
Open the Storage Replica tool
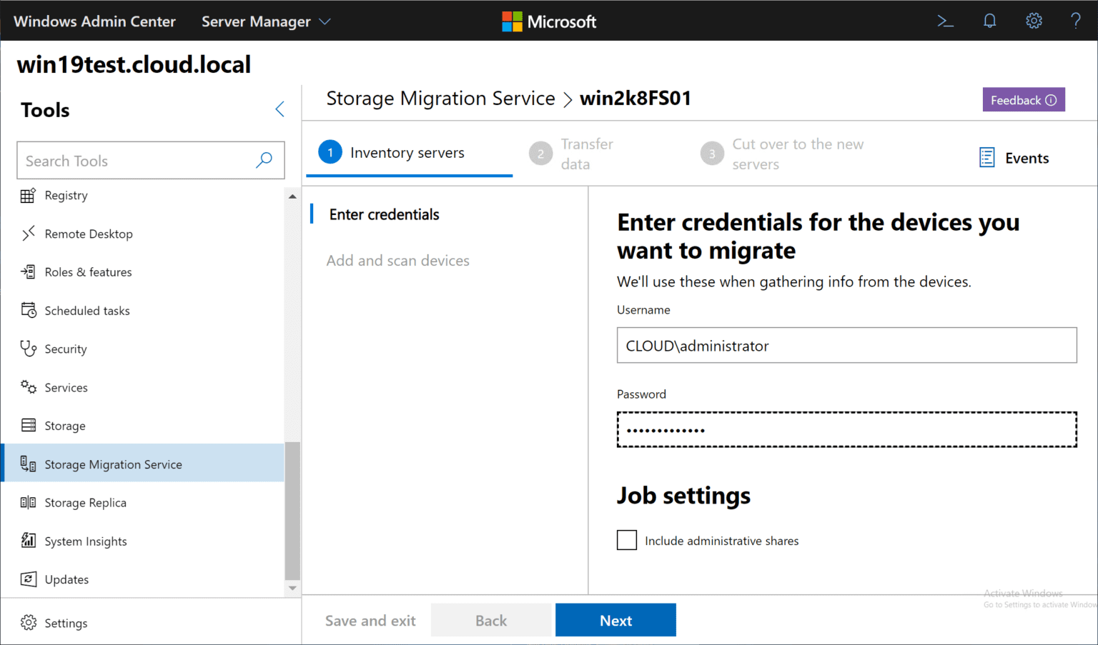click(85, 502)
